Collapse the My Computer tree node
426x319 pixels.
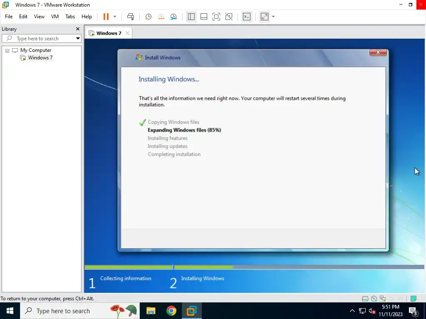[7, 50]
